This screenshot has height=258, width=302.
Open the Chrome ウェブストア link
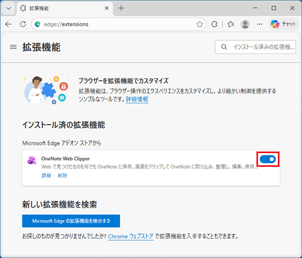(131, 236)
